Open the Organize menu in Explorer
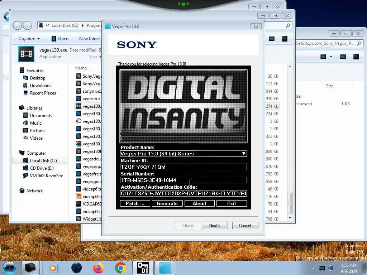 (29, 39)
